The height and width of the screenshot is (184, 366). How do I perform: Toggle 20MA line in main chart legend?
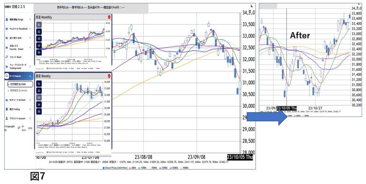(x=153, y=168)
